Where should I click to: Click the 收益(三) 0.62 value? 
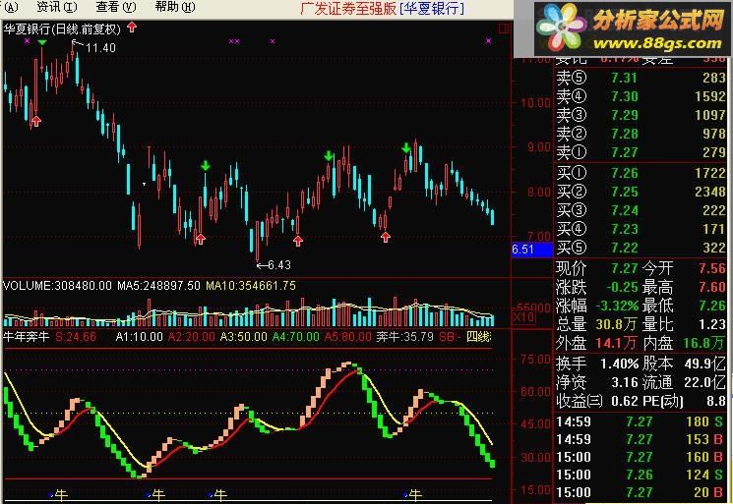tap(625, 401)
